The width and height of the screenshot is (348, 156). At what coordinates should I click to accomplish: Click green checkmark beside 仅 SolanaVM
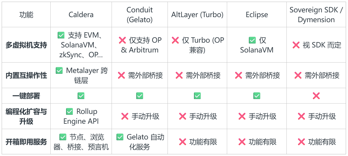[x=252, y=40]
